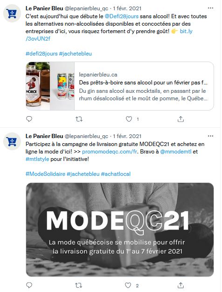
Task: Open more options menu for first tweet
Action: coord(210,8)
